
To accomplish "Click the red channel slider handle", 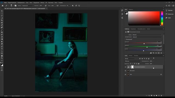I will [x=144, y=44].
